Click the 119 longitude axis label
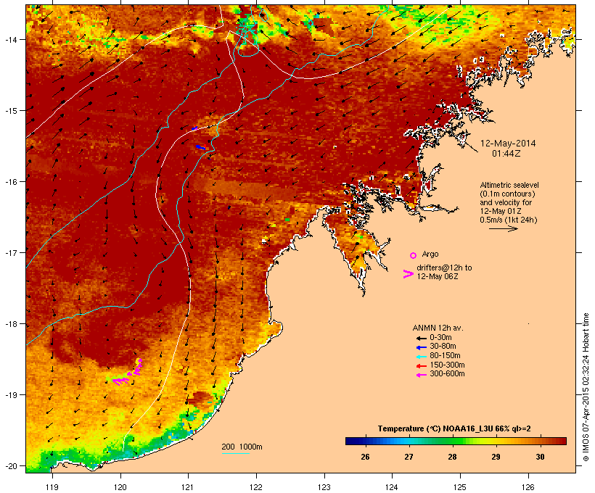This screenshot has height=493, width=595. pos(52,487)
